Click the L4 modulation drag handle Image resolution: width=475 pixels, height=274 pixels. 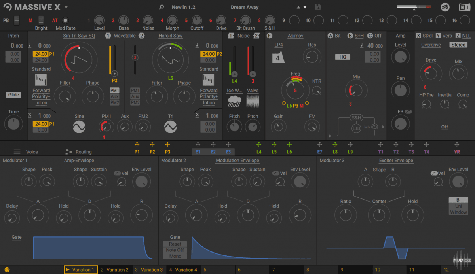tap(259, 145)
